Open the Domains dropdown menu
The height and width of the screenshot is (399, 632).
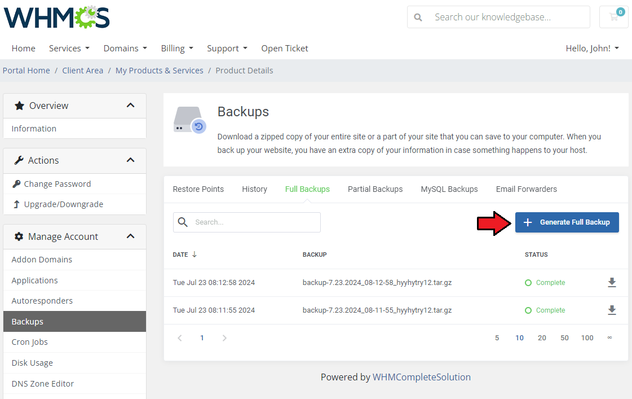point(125,49)
